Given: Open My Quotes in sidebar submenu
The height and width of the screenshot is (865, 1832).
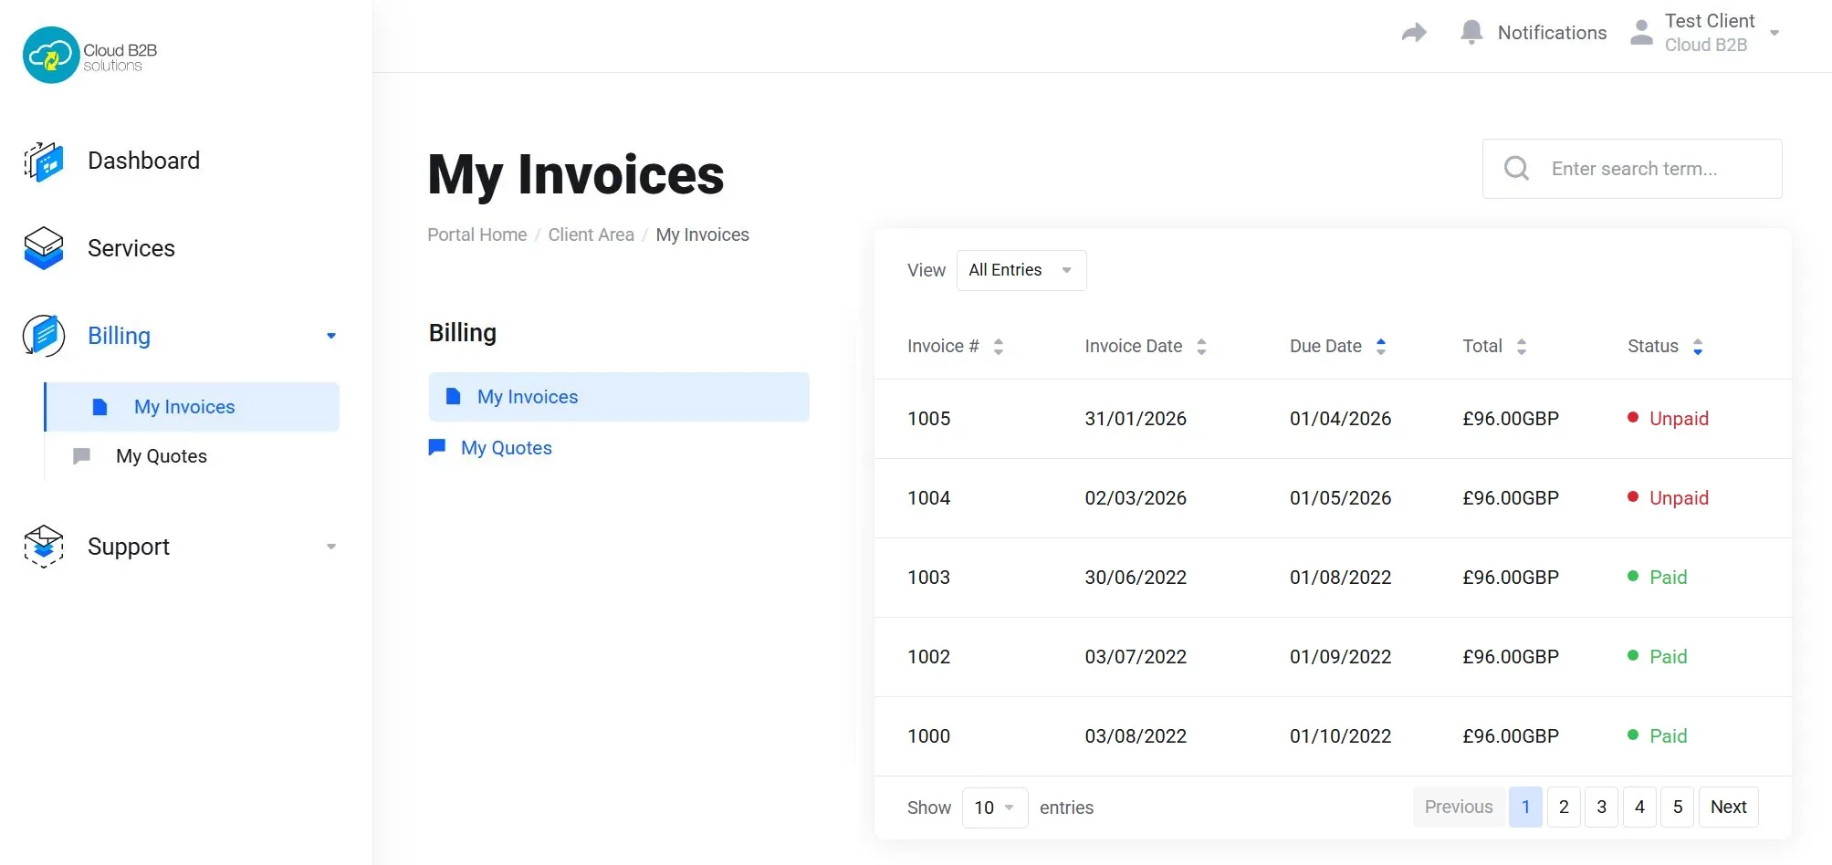Looking at the screenshot, I should [162, 456].
